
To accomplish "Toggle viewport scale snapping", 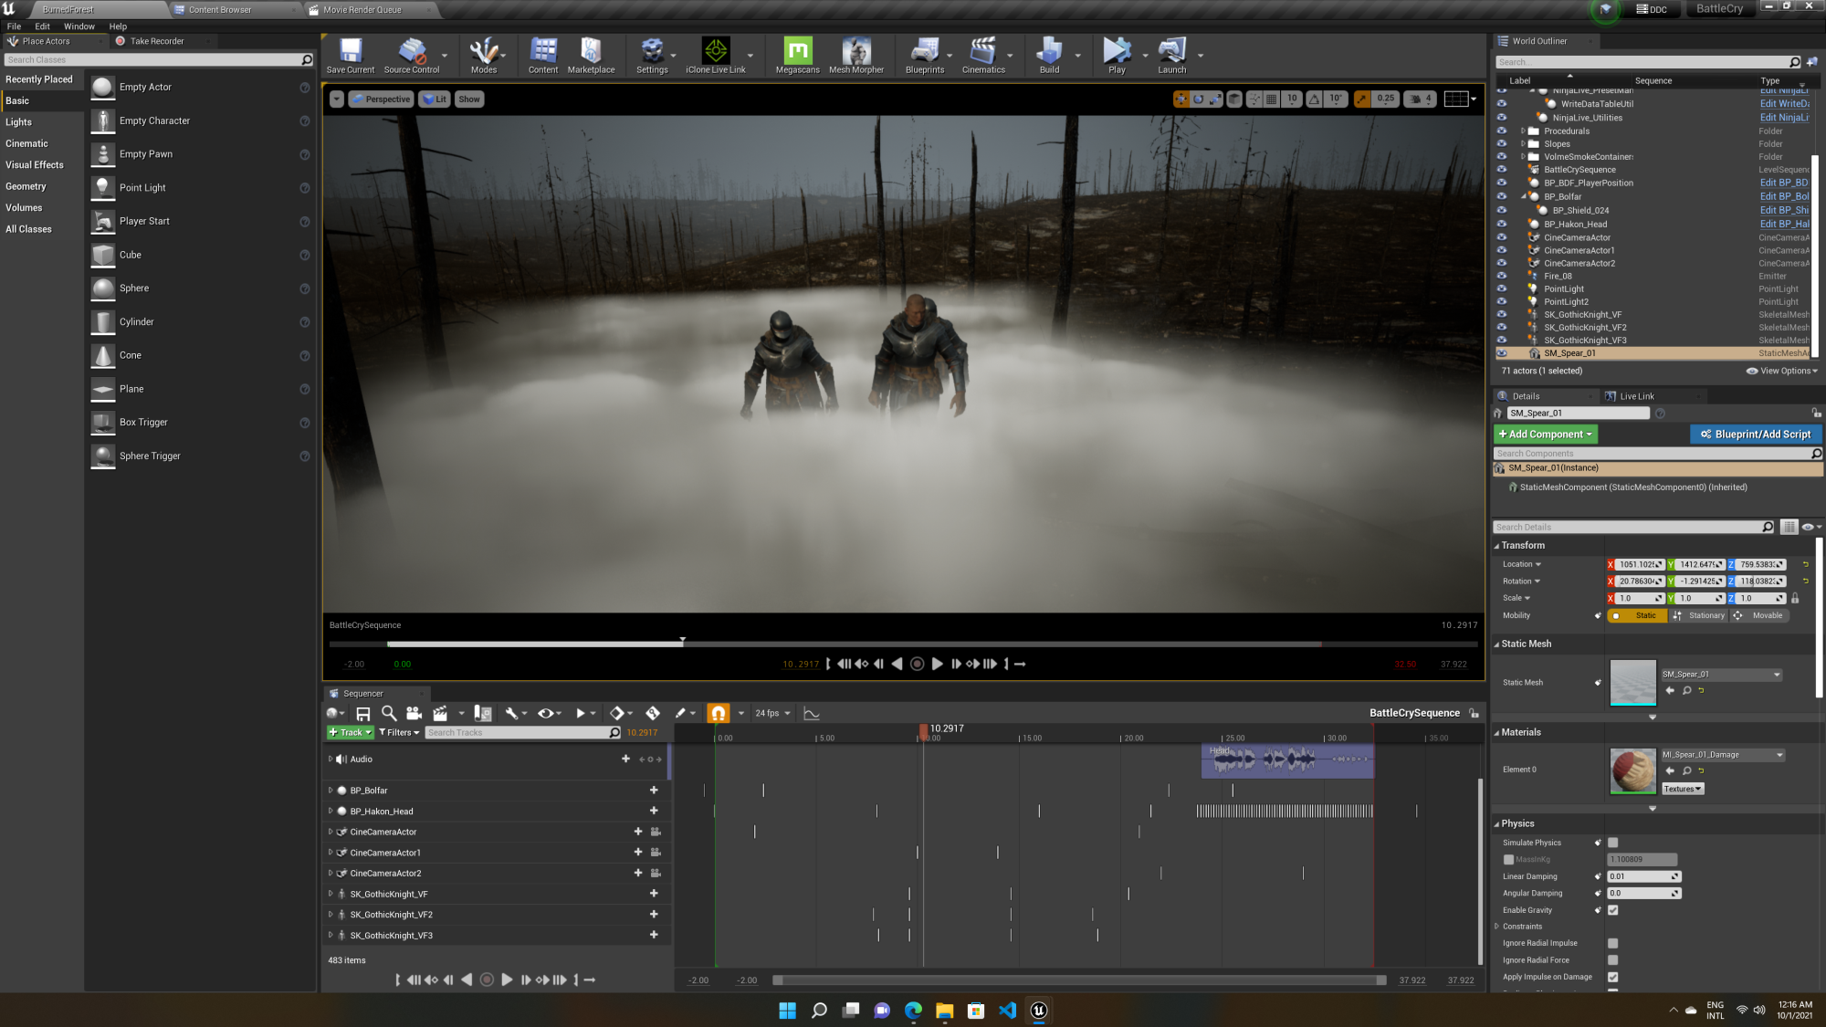I will click(x=1362, y=100).
